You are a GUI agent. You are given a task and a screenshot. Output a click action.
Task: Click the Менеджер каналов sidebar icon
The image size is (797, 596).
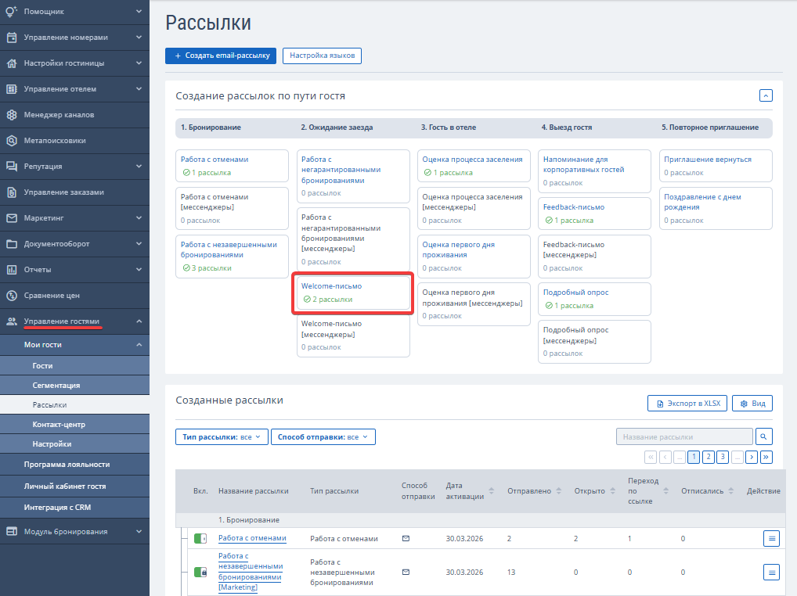(12, 115)
